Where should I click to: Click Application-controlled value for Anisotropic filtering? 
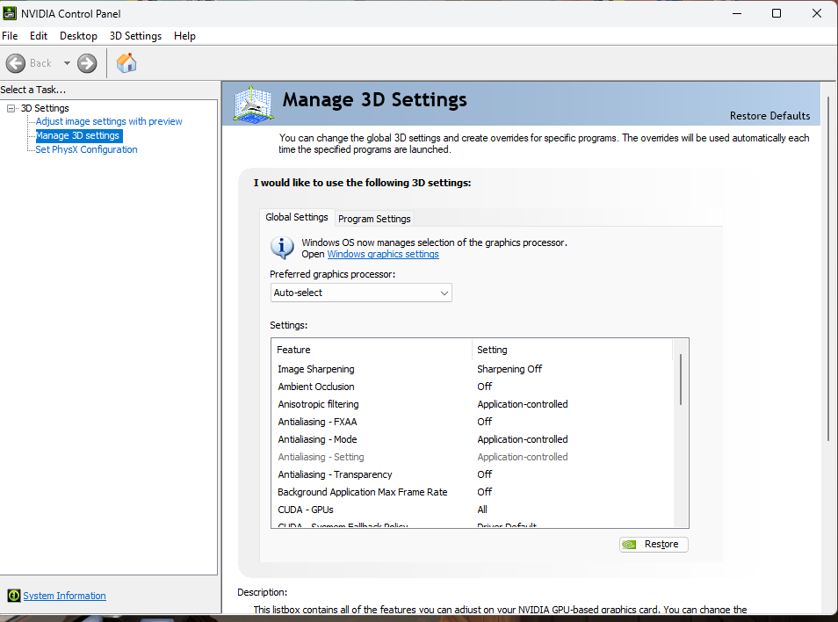522,404
